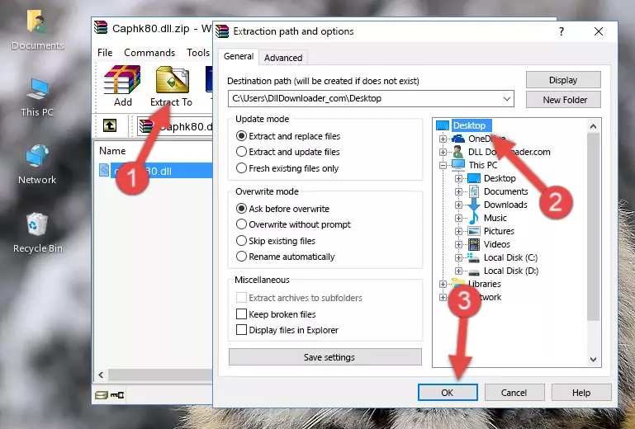Select the Videos folder icon in tree
Screen dimensions: 635x429
pos(474,244)
